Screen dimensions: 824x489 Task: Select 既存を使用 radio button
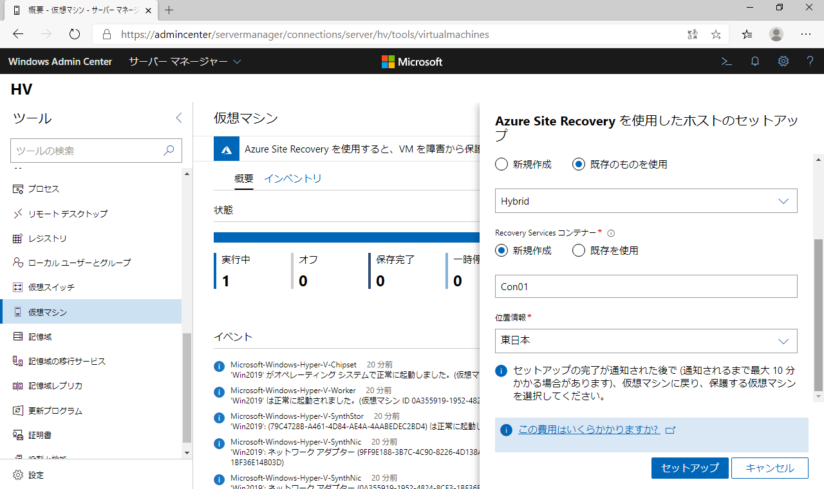pyautogui.click(x=579, y=250)
